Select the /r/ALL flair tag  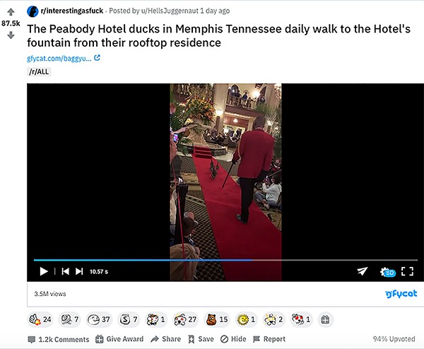tap(39, 71)
